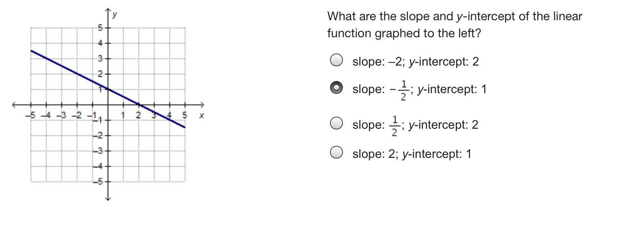Choose slope 1/2; y-intercept 2 radio button
Viewport: 638px width, 234px height.
[x=336, y=123]
